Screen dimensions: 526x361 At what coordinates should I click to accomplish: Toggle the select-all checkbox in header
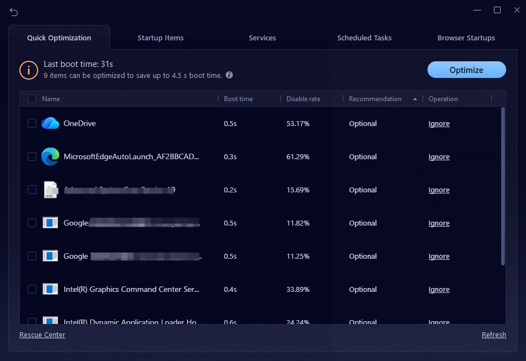32,98
